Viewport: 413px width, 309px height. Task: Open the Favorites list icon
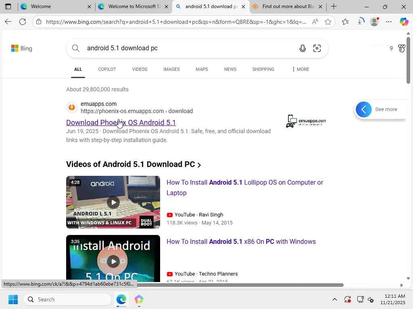tap(345, 22)
